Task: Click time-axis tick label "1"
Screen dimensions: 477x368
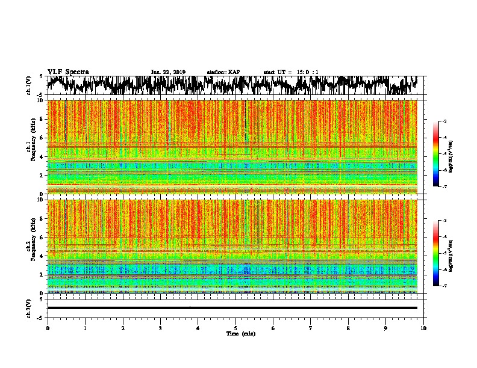Action: click(x=85, y=328)
